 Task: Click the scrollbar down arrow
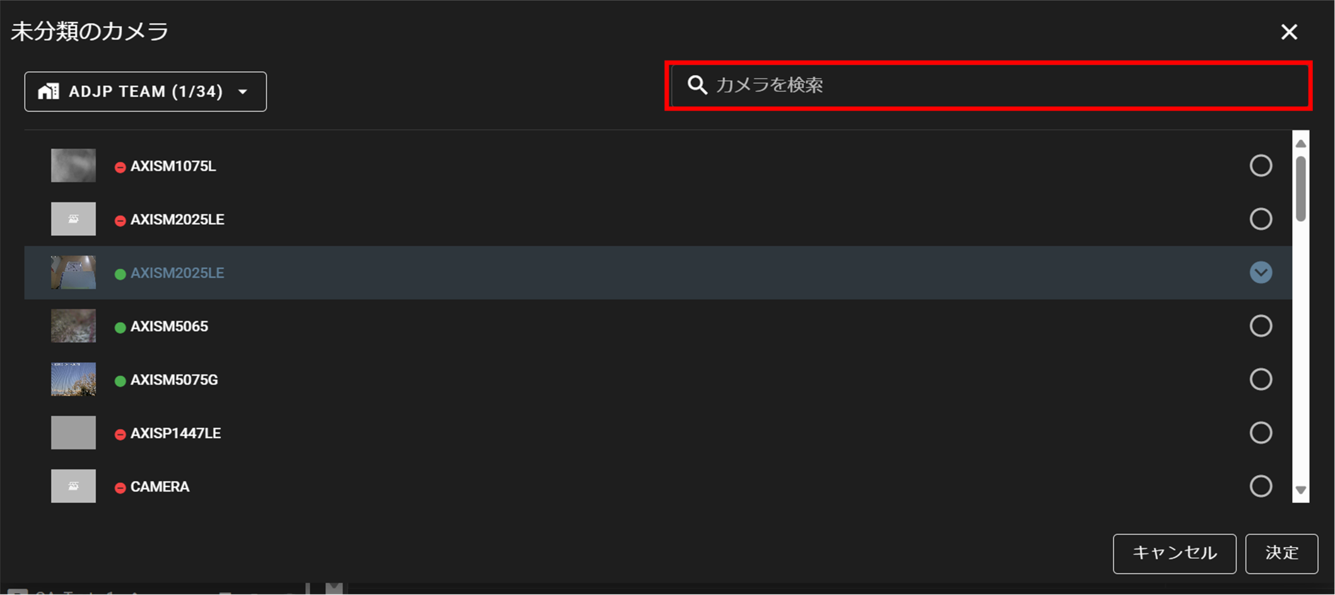click(1300, 490)
